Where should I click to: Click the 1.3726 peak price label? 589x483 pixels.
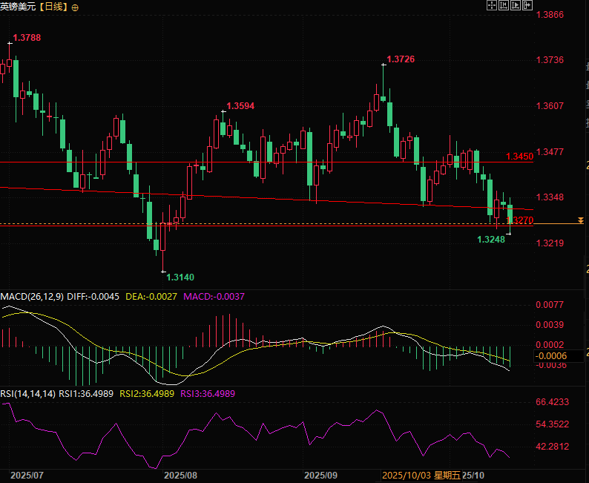401,59
